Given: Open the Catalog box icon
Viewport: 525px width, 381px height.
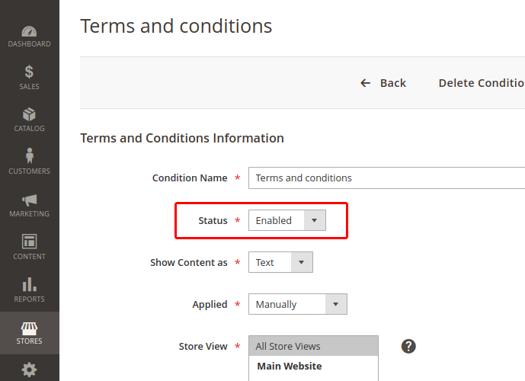Looking at the screenshot, I should tap(29, 114).
